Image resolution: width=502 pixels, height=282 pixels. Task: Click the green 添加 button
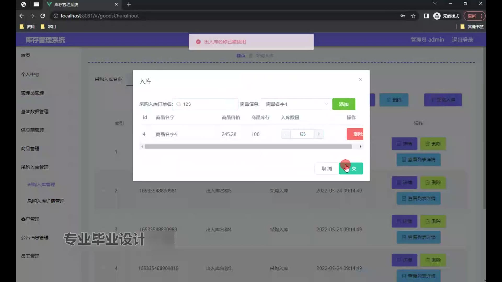344,104
